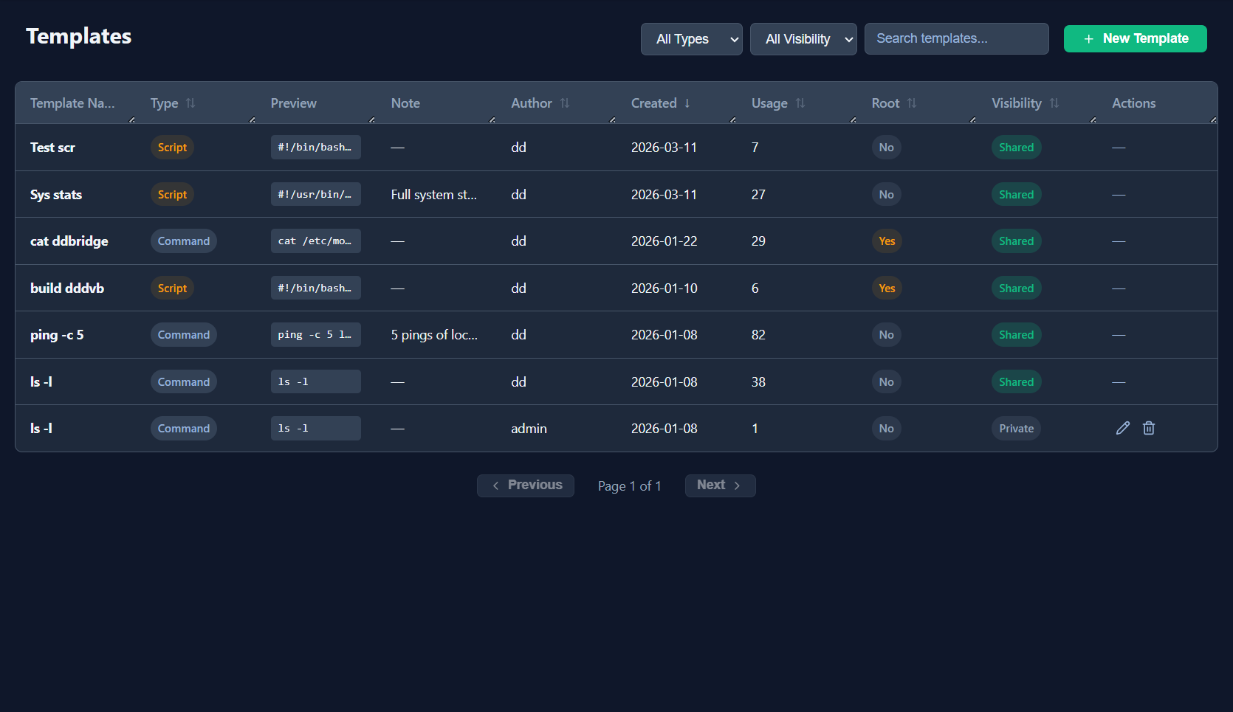Delete the admin ls -l template
Viewport: 1233px width, 712px height.
(1149, 428)
